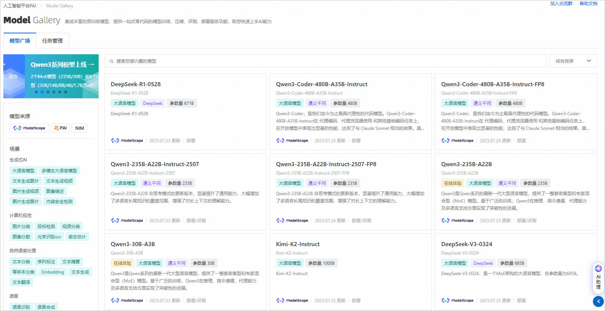
Task: Click 参数量 1000B tag on Kimi-K2-Instruct
Action: [x=322, y=263]
